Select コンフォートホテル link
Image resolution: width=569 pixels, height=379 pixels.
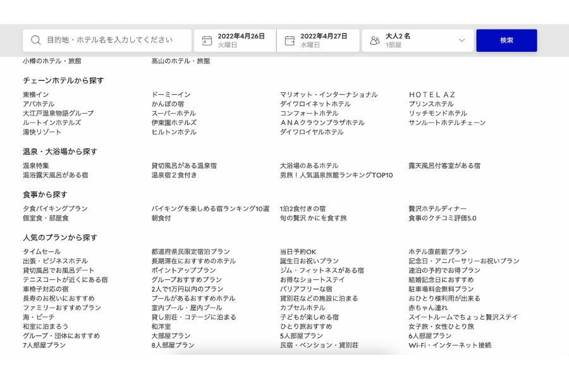point(309,113)
